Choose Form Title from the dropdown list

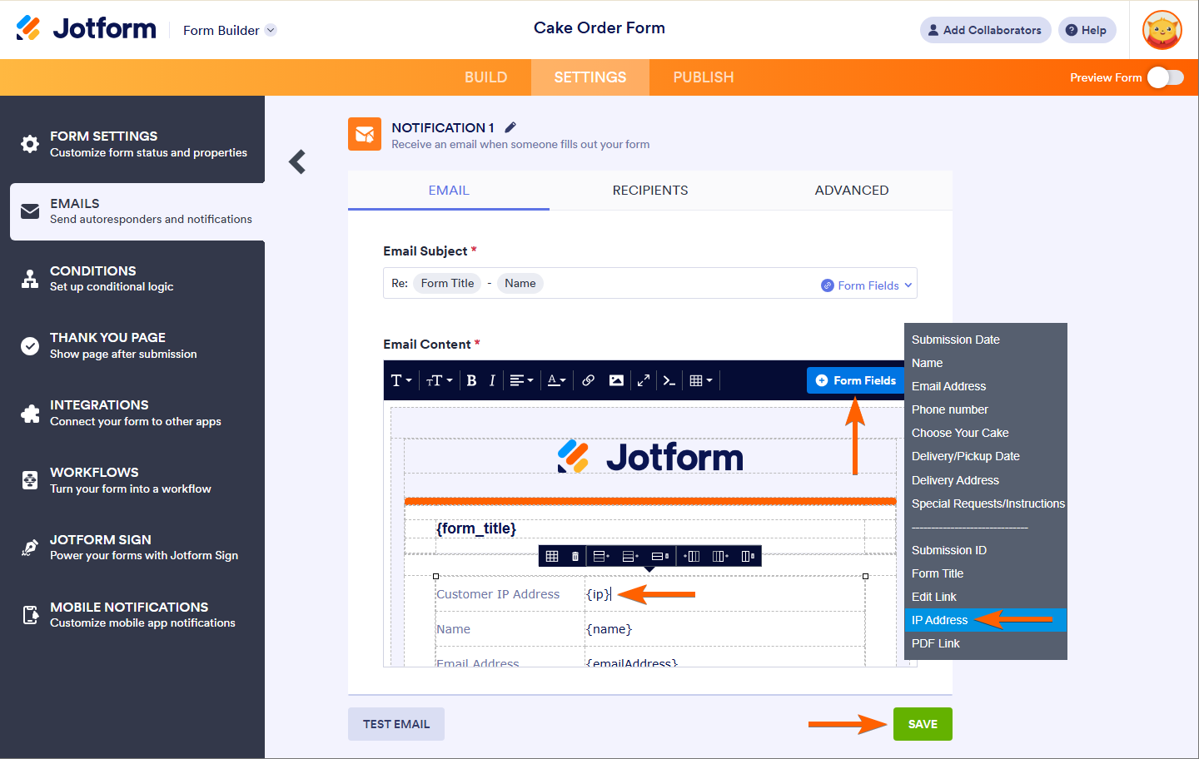click(986, 573)
